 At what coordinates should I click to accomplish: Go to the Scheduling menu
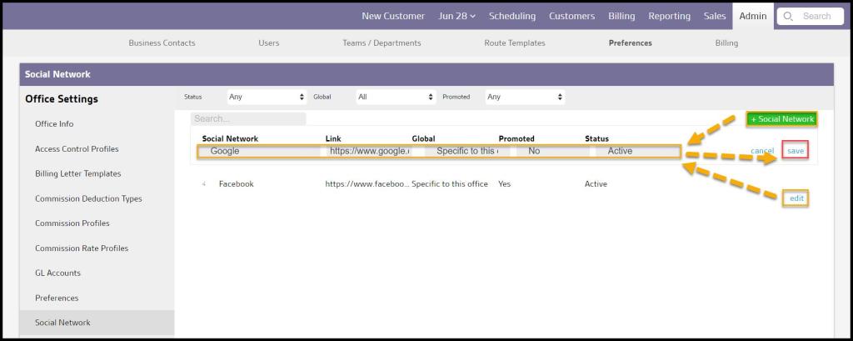512,16
